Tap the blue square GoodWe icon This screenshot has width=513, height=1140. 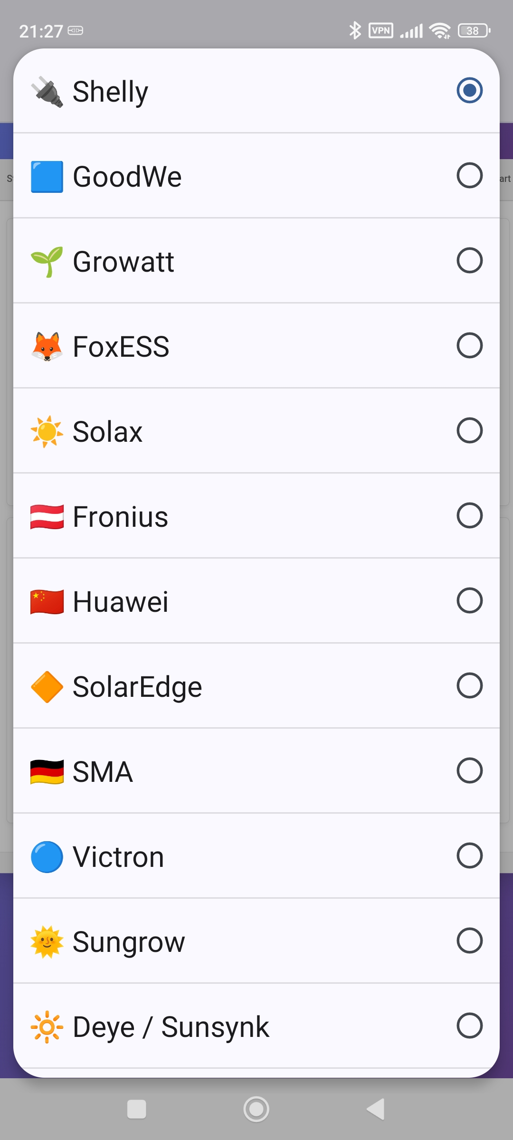[47, 176]
